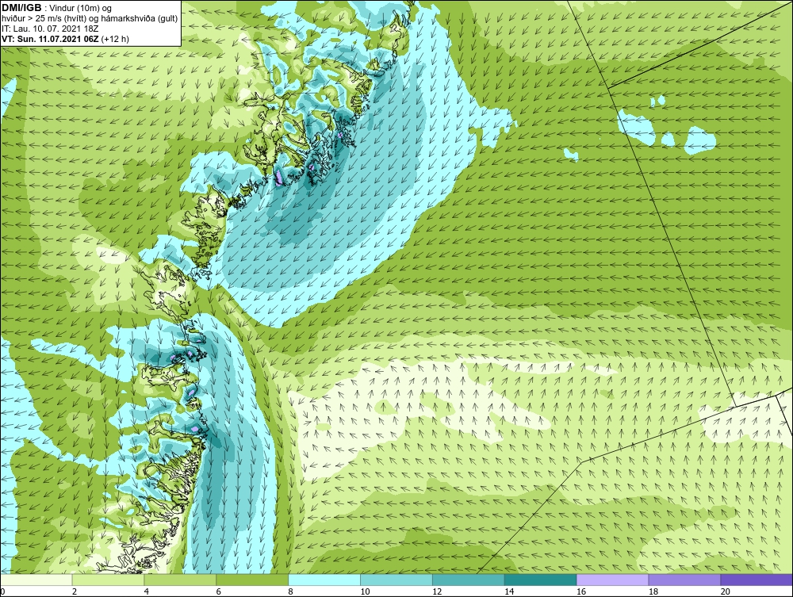Click the 18–20 m/s legend color swatch
Viewport: 793px width, 597px height.
tap(685, 580)
